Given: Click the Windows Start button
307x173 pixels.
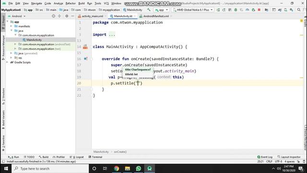Looking at the screenshot, I should pos(6,169).
